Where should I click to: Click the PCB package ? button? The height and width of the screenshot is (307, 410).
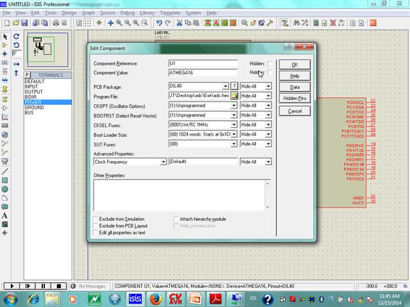coord(234,86)
